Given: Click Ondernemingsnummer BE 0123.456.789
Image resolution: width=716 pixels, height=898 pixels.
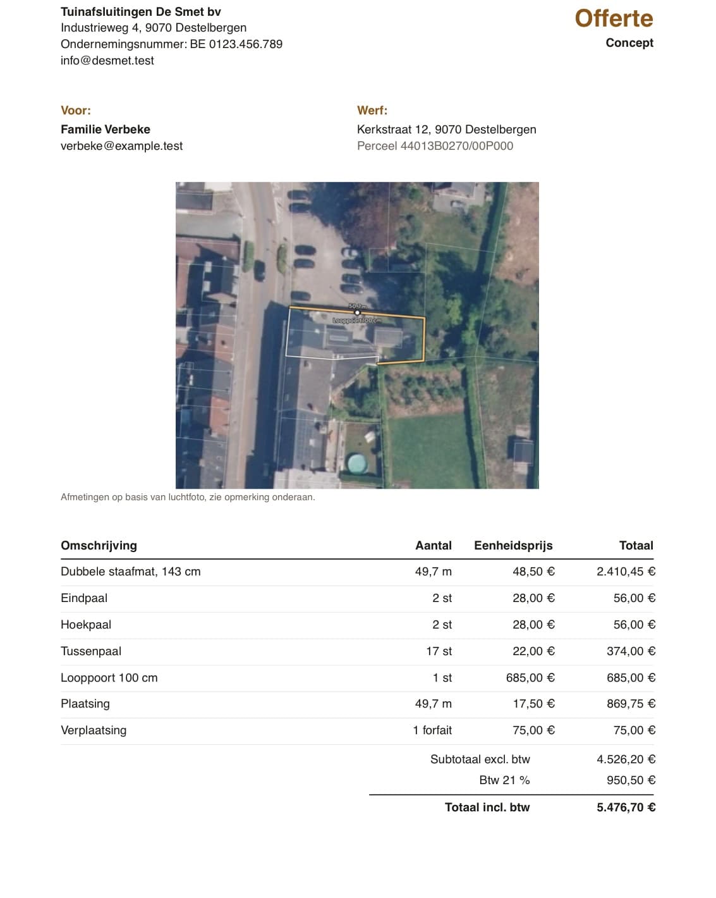Looking at the screenshot, I should point(171,44).
